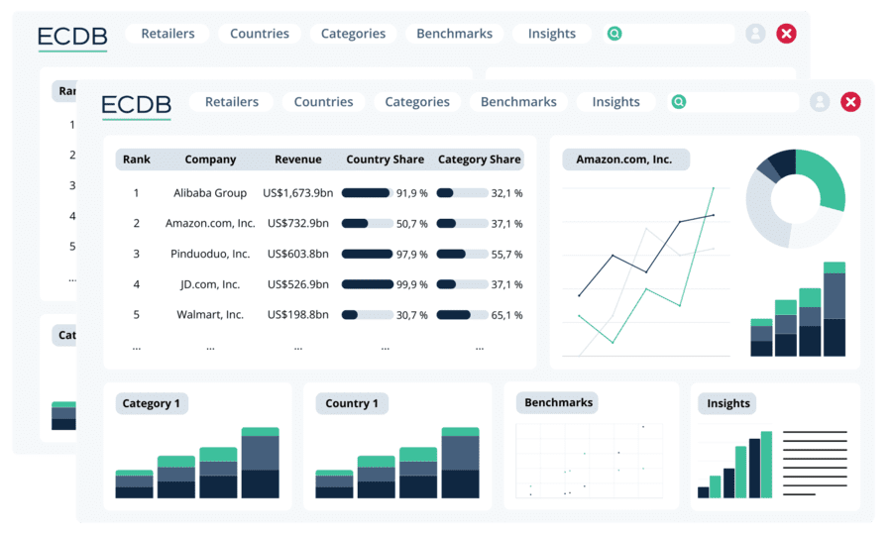Sort by Rank column header
892x534 pixels.
(137, 160)
